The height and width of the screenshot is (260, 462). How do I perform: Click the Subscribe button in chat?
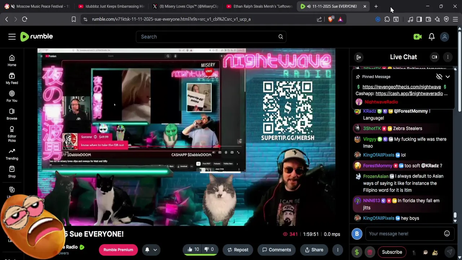392,252
